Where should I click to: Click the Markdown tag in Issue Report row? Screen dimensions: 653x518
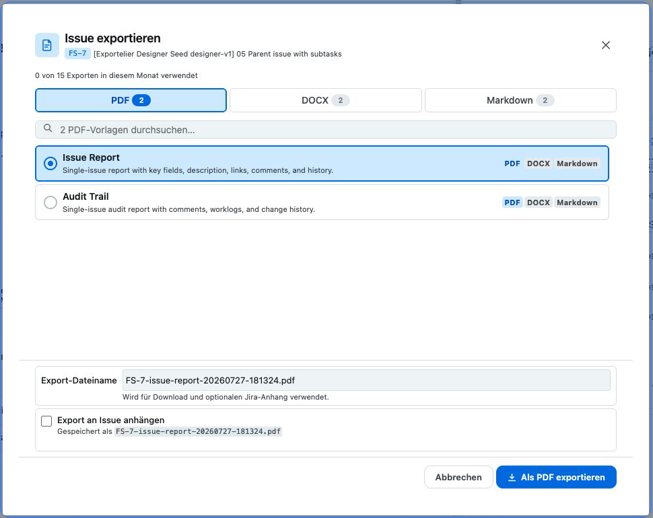click(x=577, y=163)
